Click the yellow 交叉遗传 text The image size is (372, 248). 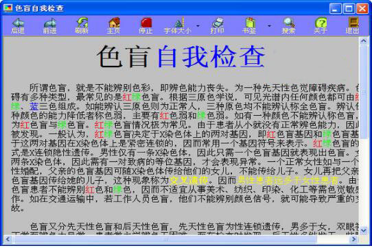tap(188, 180)
